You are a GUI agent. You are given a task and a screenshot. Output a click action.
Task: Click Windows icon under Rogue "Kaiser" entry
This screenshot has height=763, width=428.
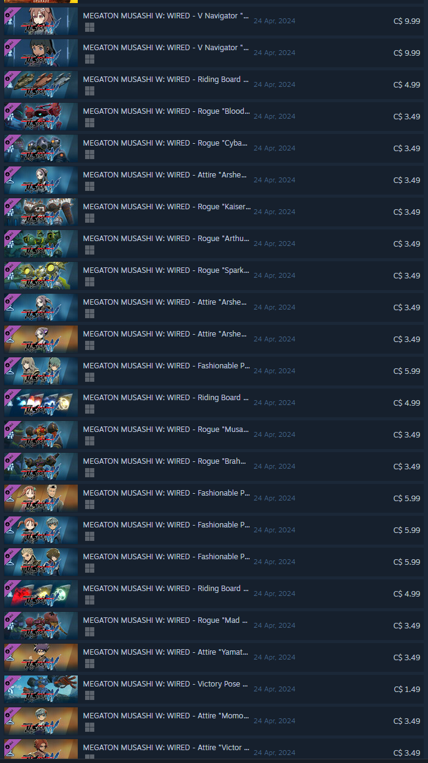point(89,218)
